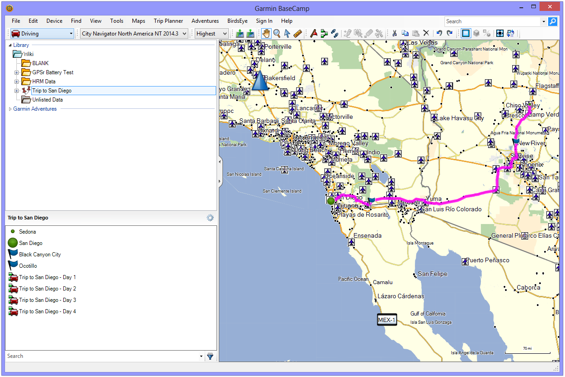This screenshot has width=565, height=377.
Task: Expand the GPSr Battery Test folder
Action: click(x=17, y=72)
